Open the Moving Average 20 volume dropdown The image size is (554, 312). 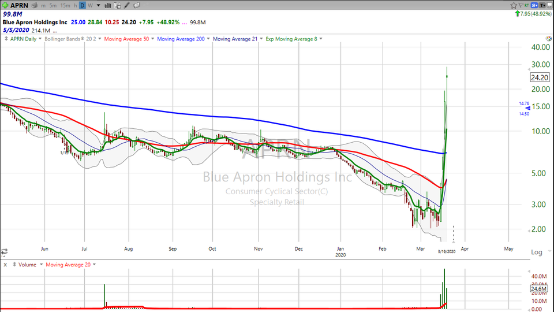click(94, 265)
